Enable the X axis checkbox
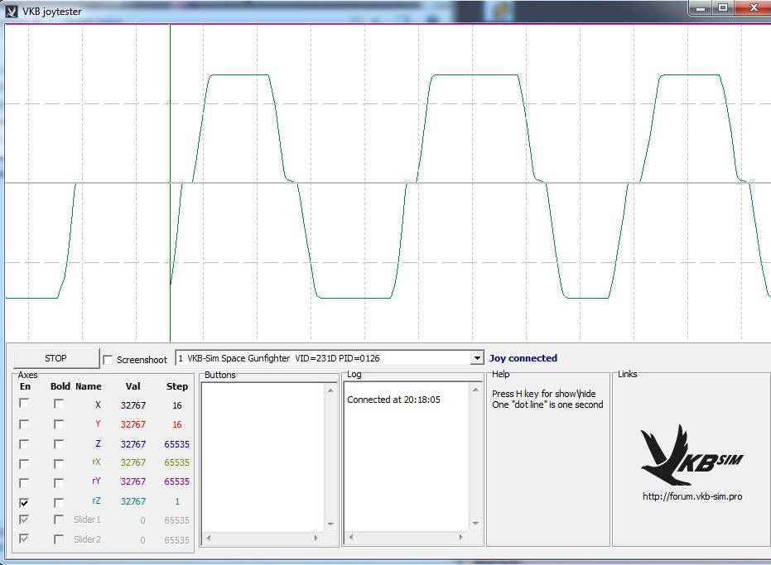 (x=23, y=404)
